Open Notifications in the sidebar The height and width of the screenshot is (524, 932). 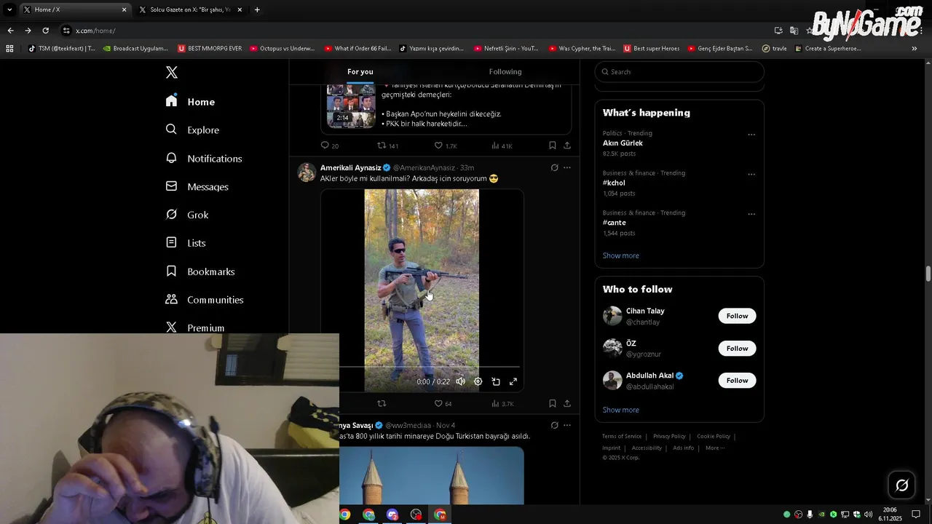pyautogui.click(x=204, y=158)
